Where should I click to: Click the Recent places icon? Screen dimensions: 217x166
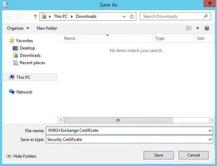(15, 63)
